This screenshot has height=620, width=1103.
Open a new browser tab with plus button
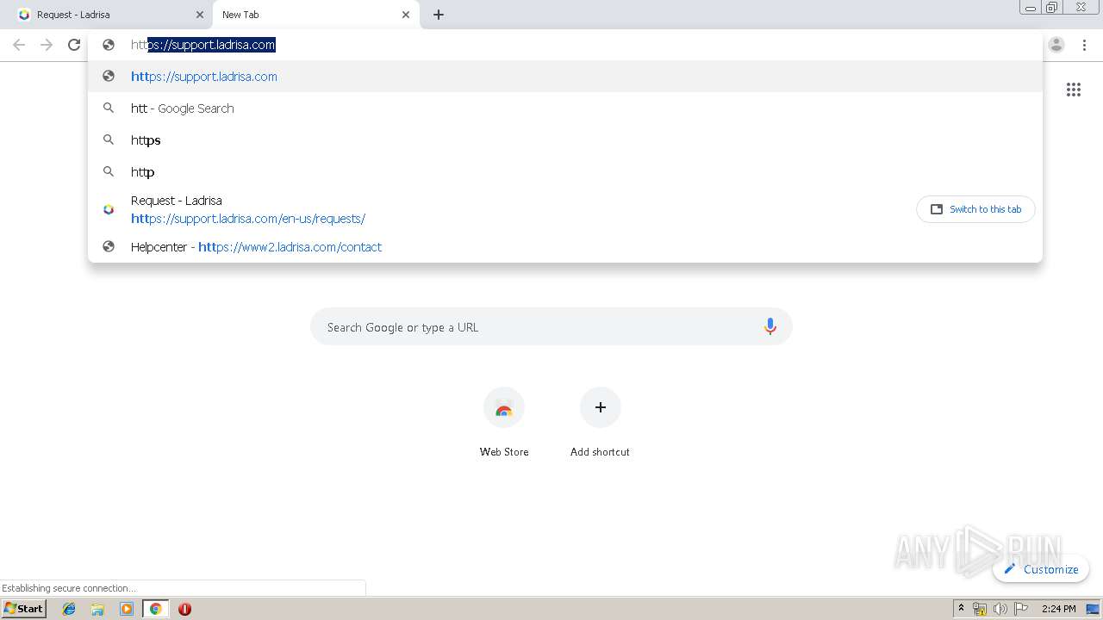(439, 15)
